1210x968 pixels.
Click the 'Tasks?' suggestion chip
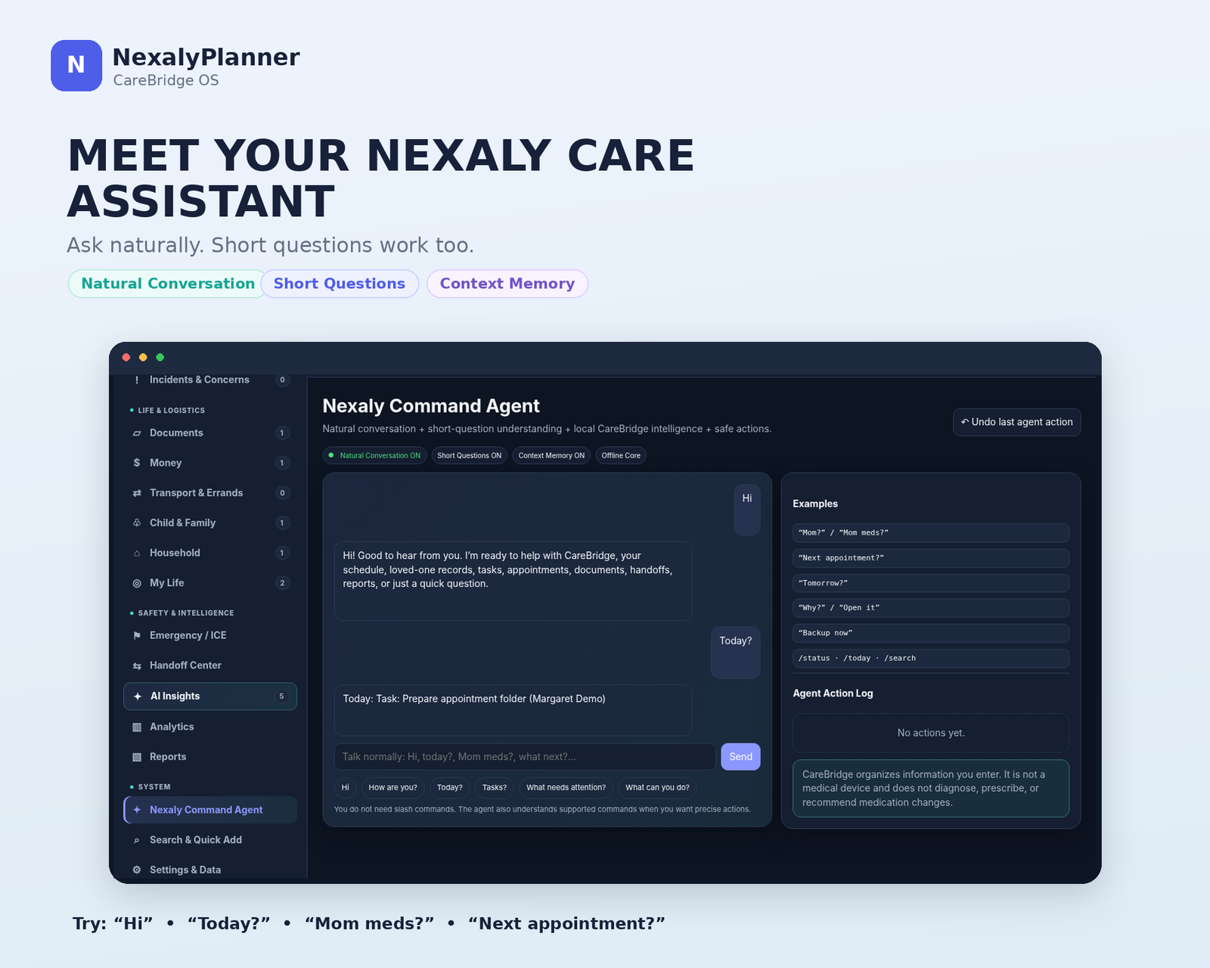pyautogui.click(x=495, y=787)
